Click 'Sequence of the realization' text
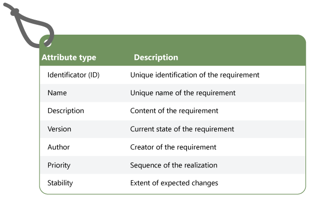 (x=174, y=165)
